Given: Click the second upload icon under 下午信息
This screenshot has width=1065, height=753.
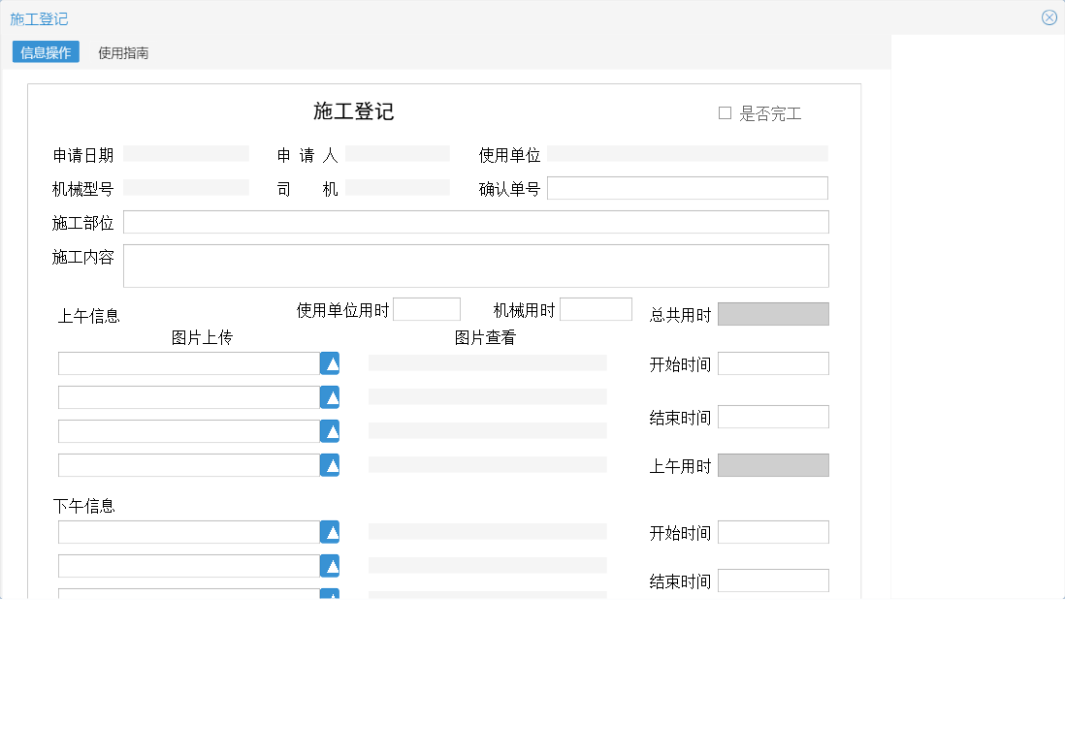Looking at the screenshot, I should click(330, 565).
